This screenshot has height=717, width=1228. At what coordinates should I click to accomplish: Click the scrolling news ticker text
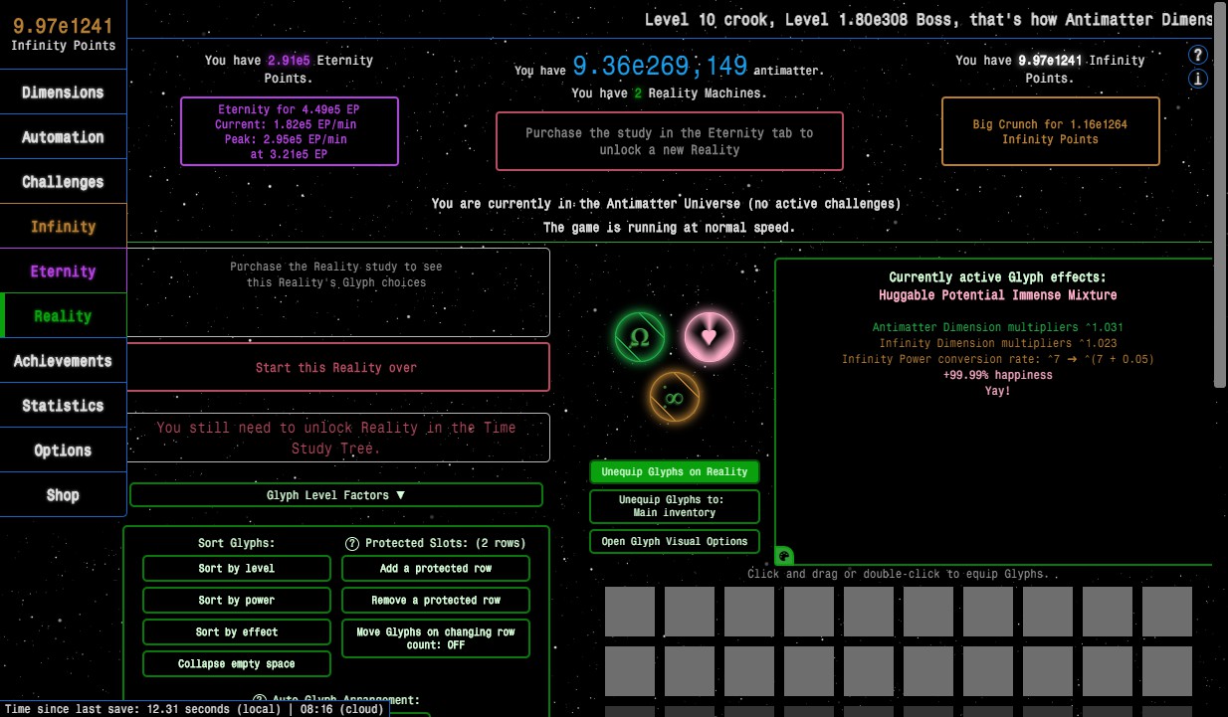tap(927, 19)
